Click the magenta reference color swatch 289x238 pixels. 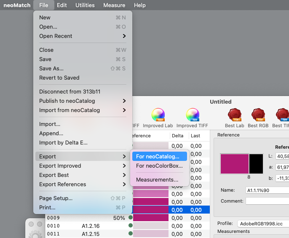(x=234, y=164)
